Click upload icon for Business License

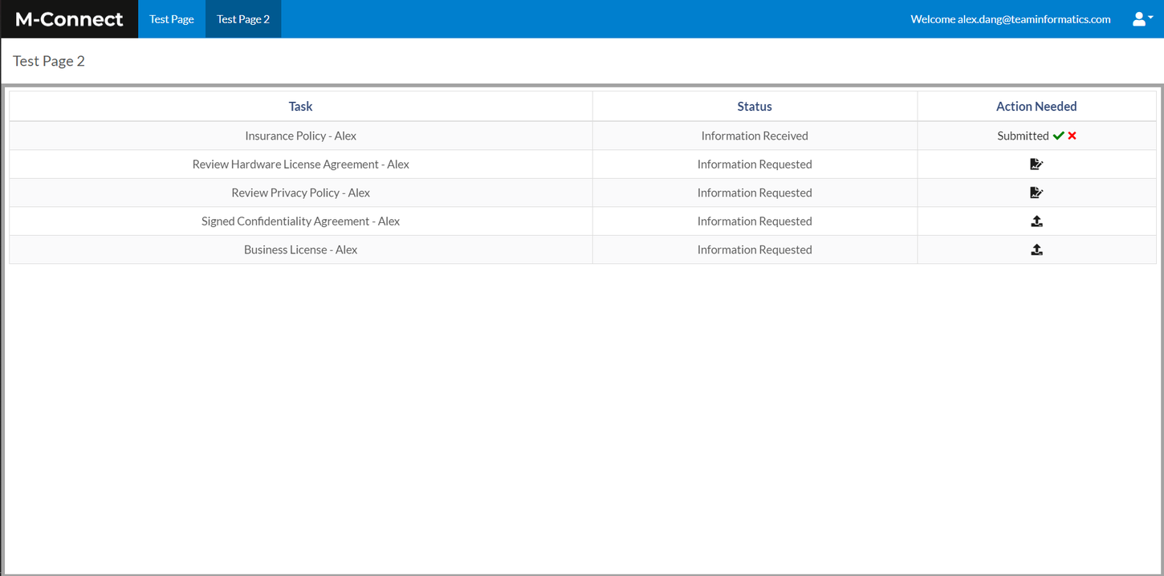(x=1036, y=249)
